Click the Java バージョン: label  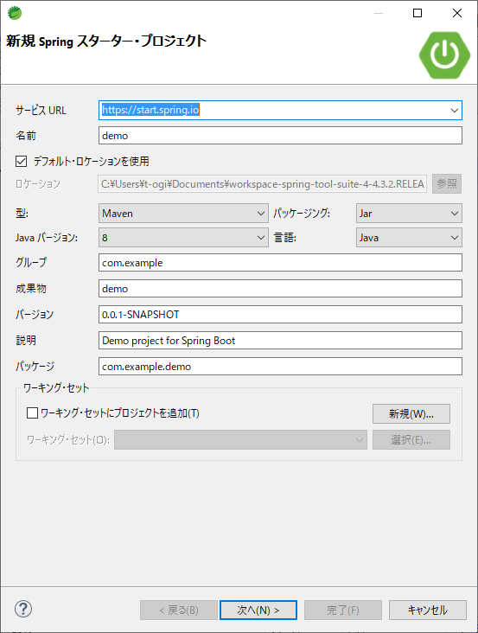click(x=47, y=238)
